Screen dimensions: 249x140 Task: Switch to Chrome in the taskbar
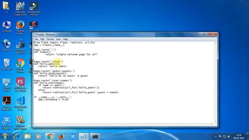pyautogui.click(x=50, y=136)
